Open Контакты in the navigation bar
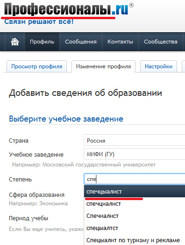The height and width of the screenshot is (245, 185). [120, 42]
